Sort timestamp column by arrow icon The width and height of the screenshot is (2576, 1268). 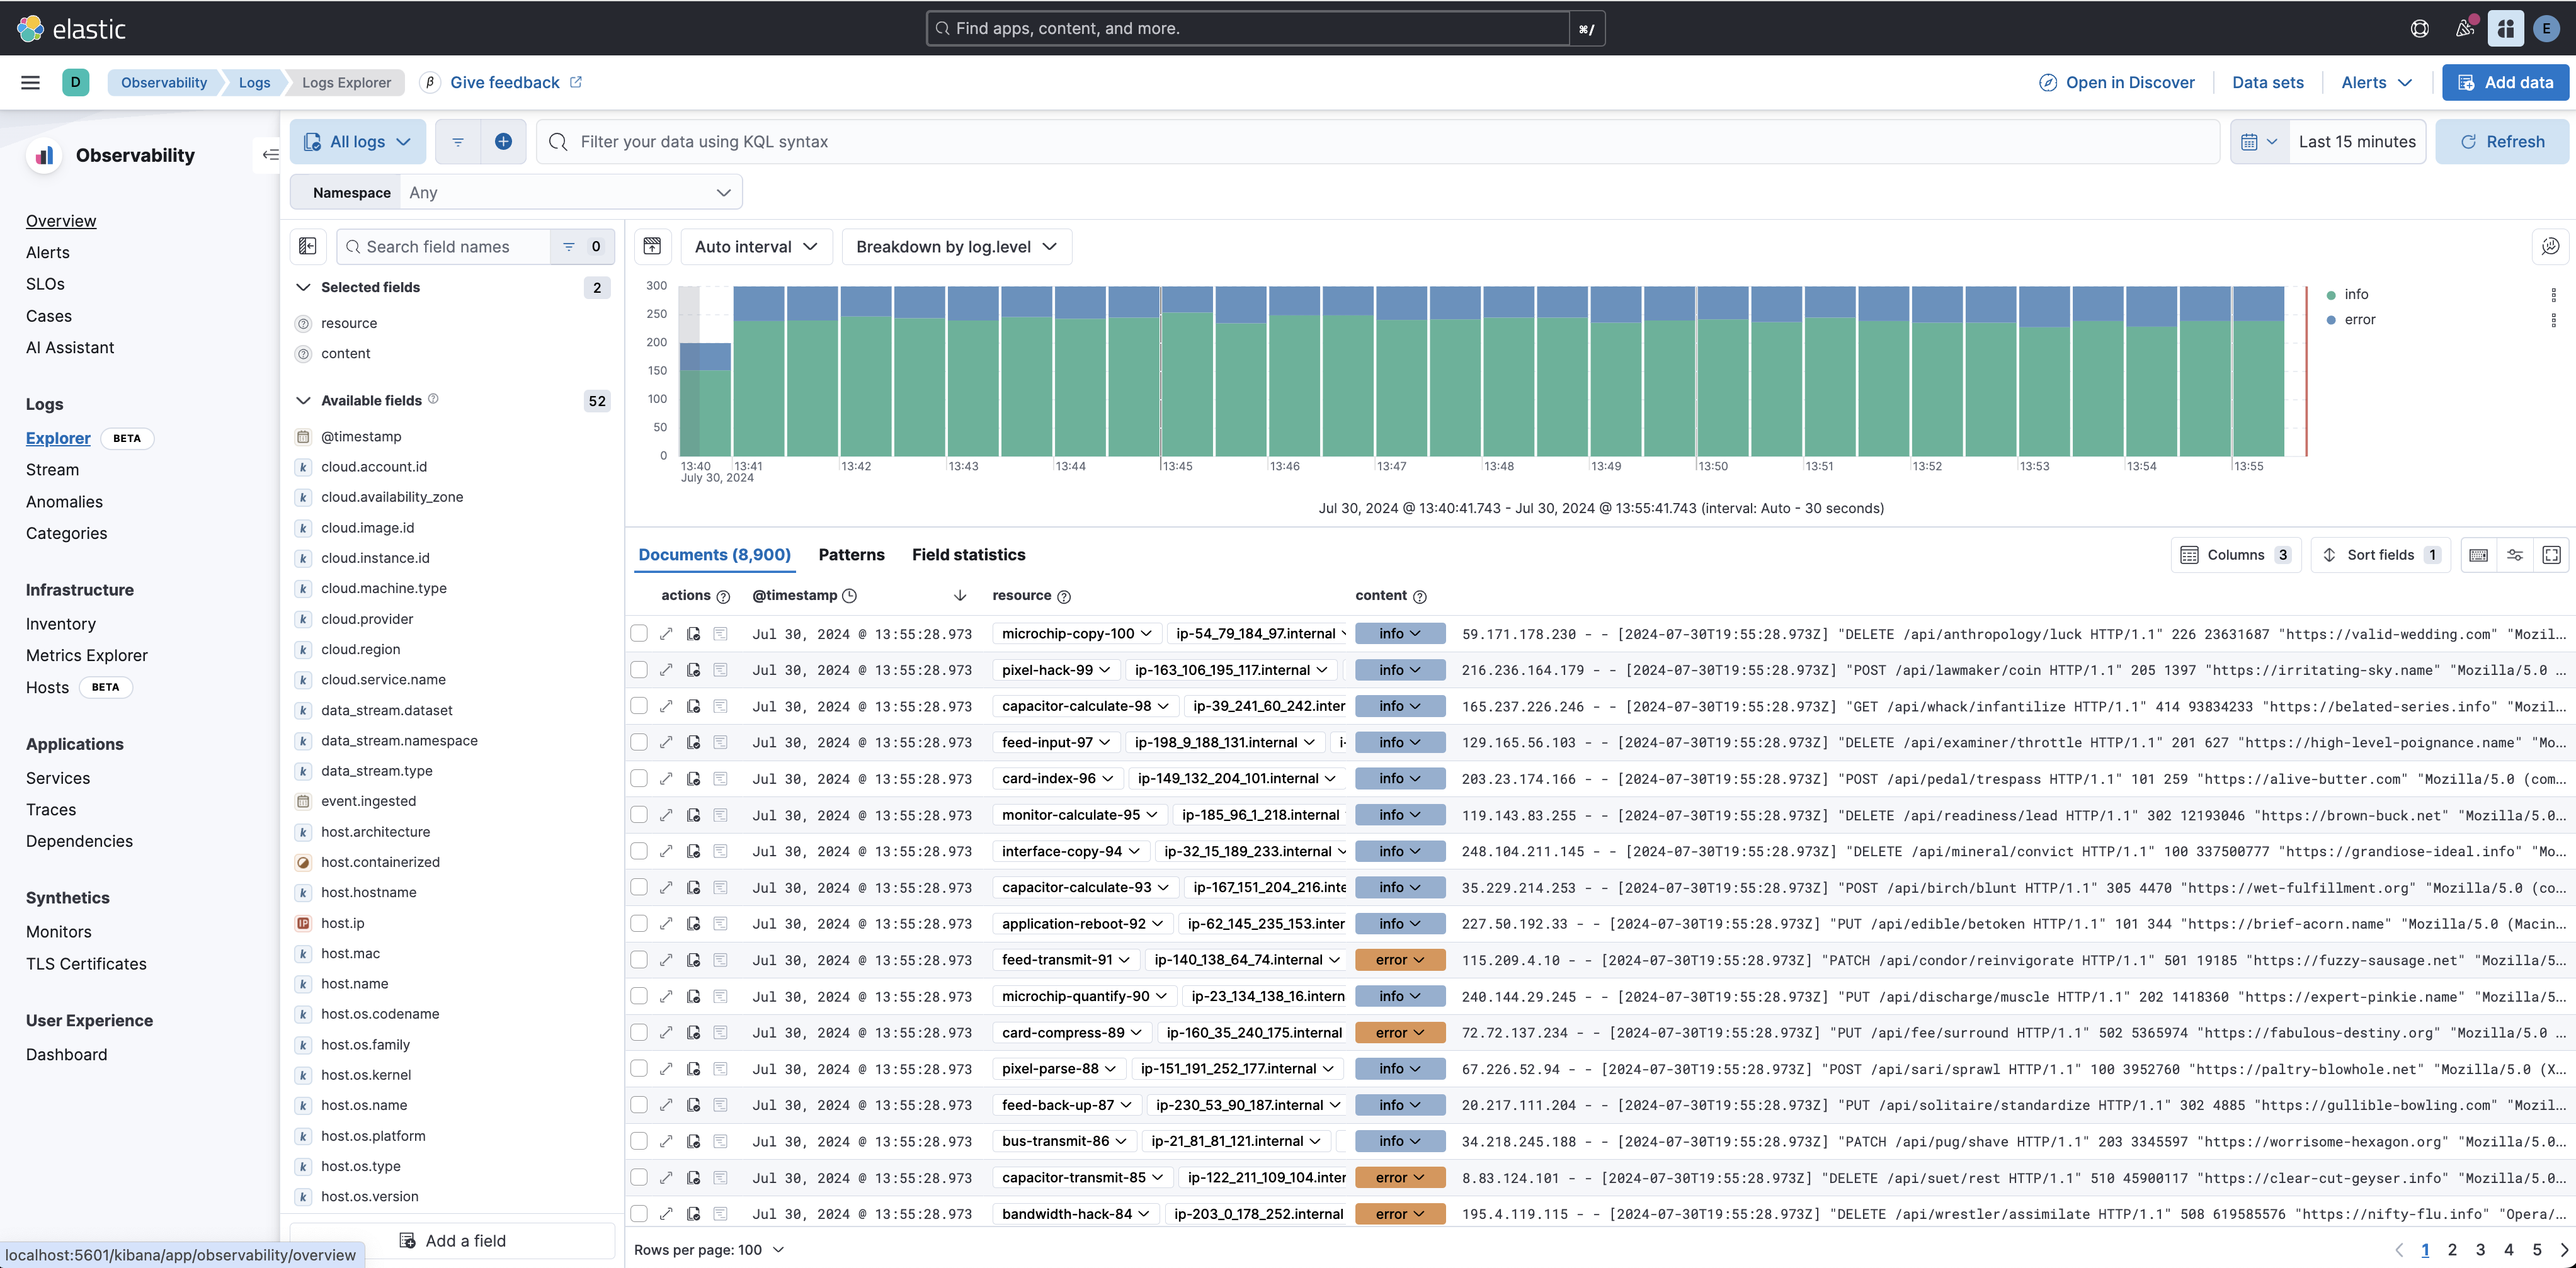(x=960, y=596)
